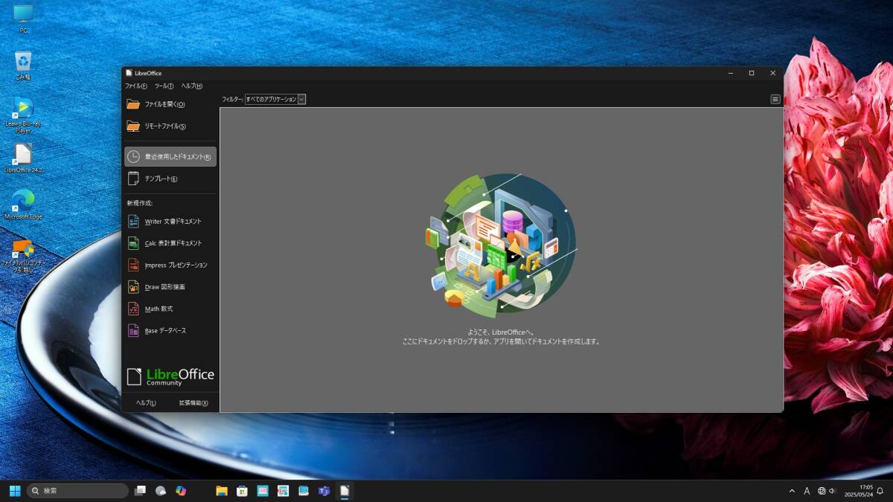Open Microsoft Teams from the taskbar
Viewport: 893px width, 502px height.
click(324, 491)
